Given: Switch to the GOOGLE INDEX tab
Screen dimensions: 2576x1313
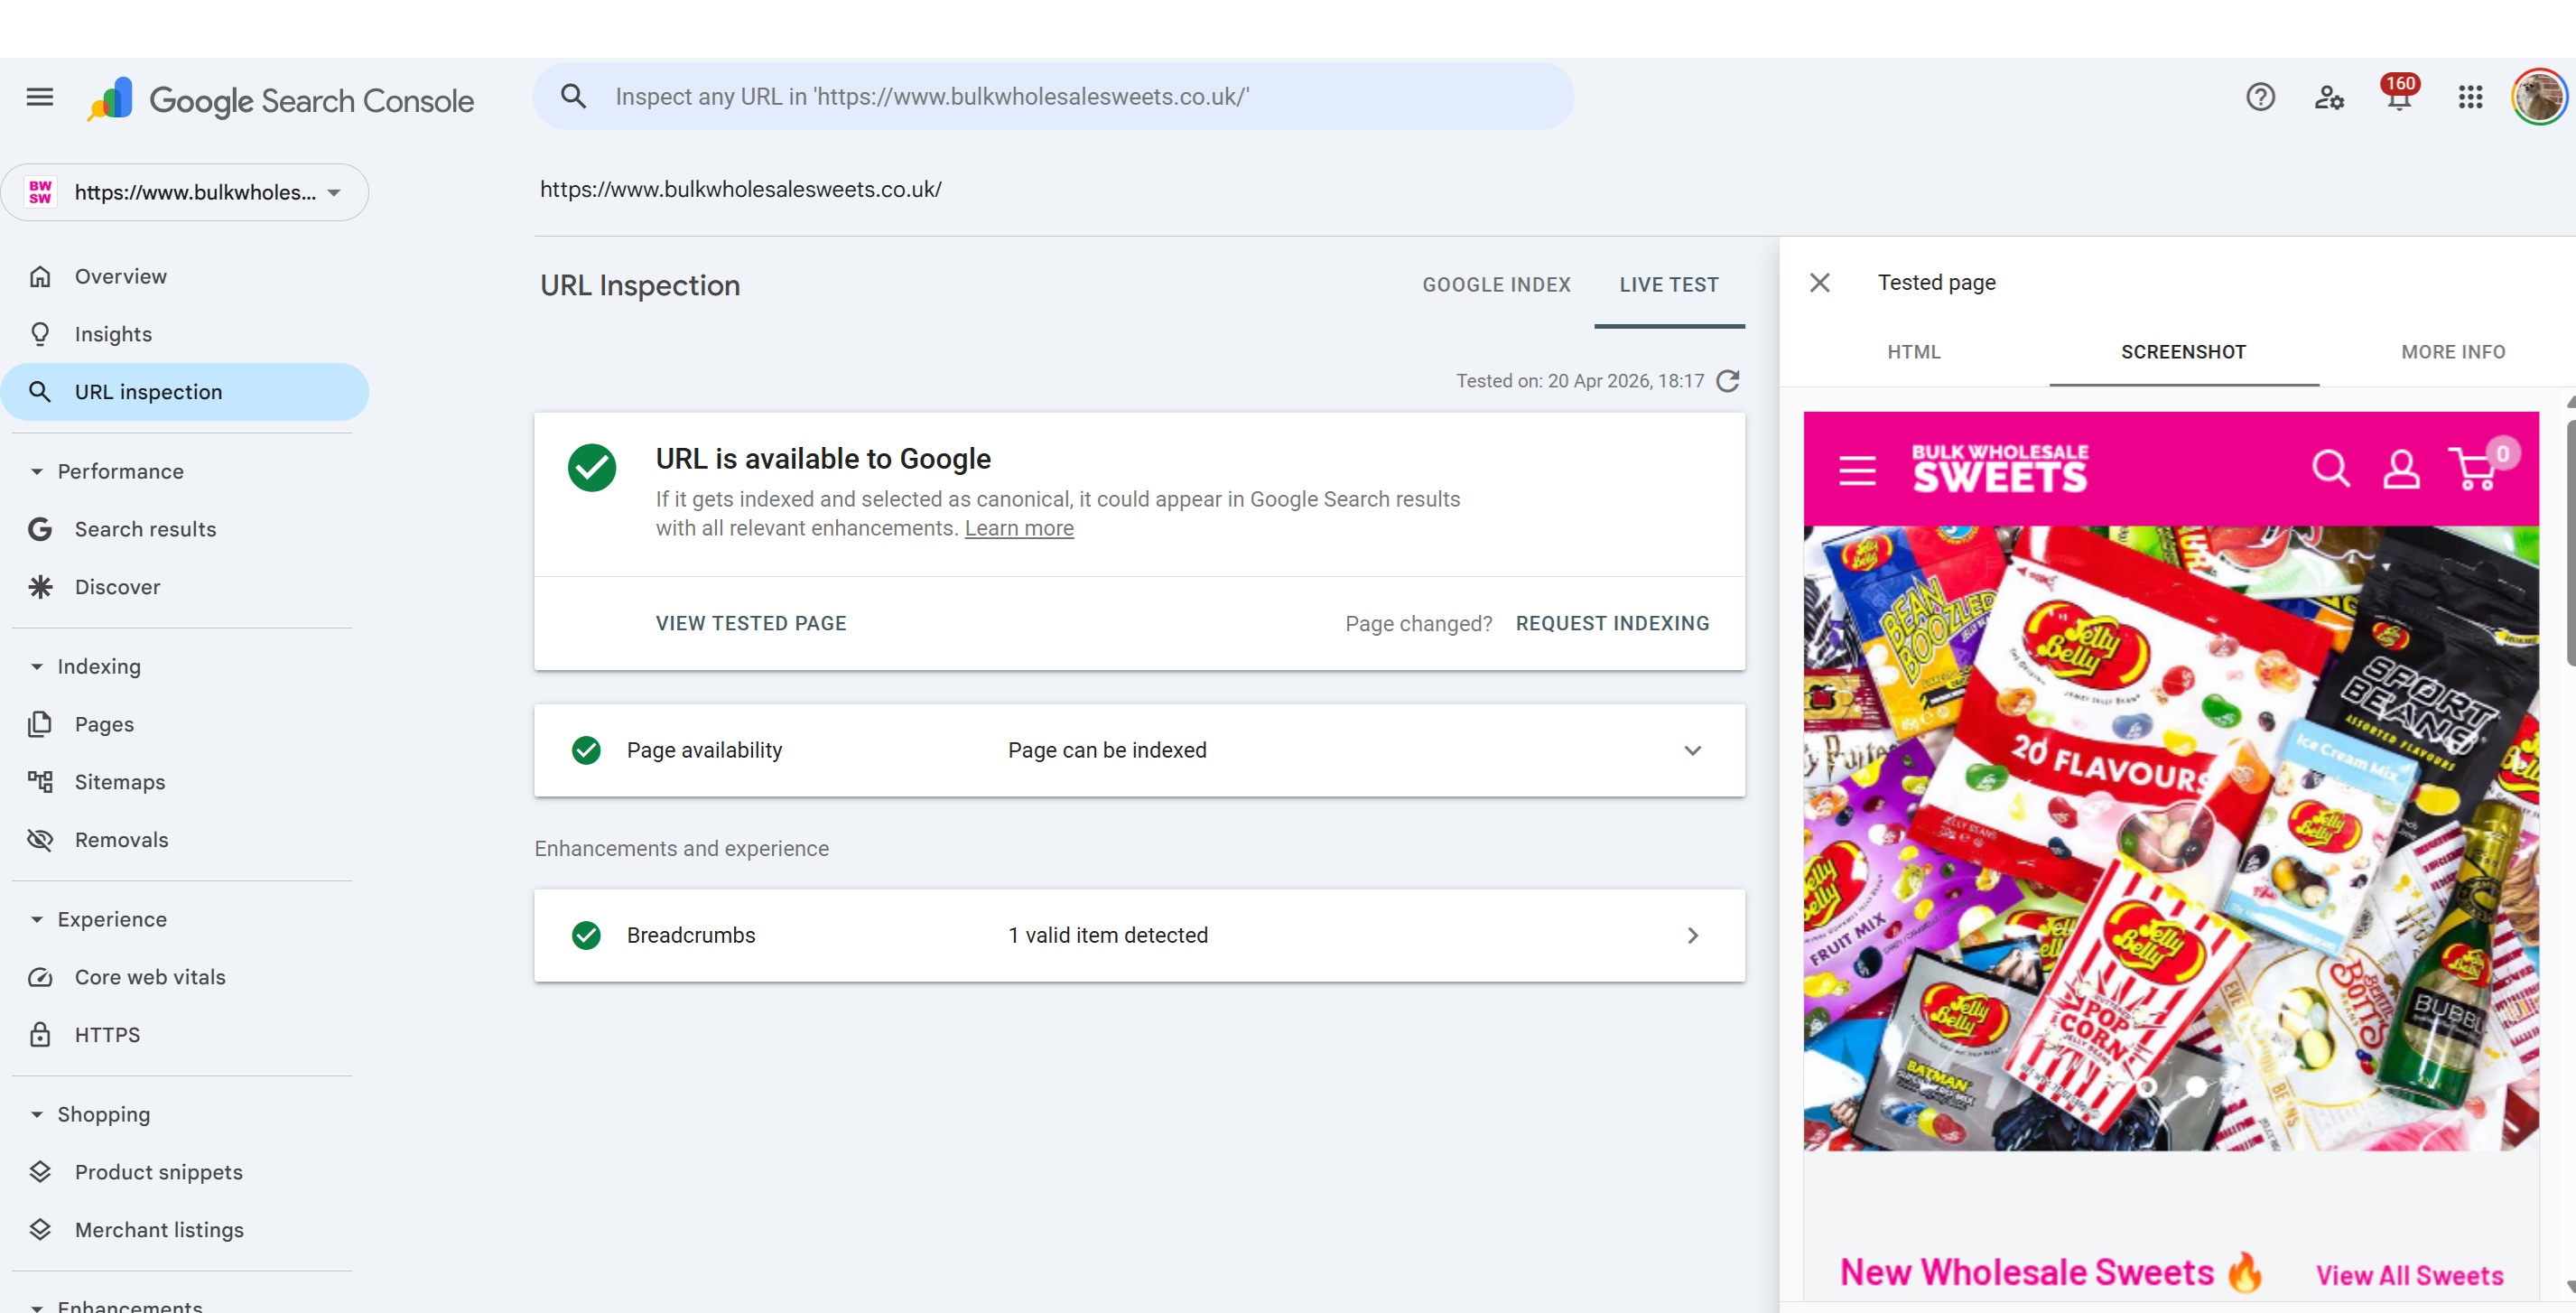Looking at the screenshot, I should click(x=1495, y=284).
